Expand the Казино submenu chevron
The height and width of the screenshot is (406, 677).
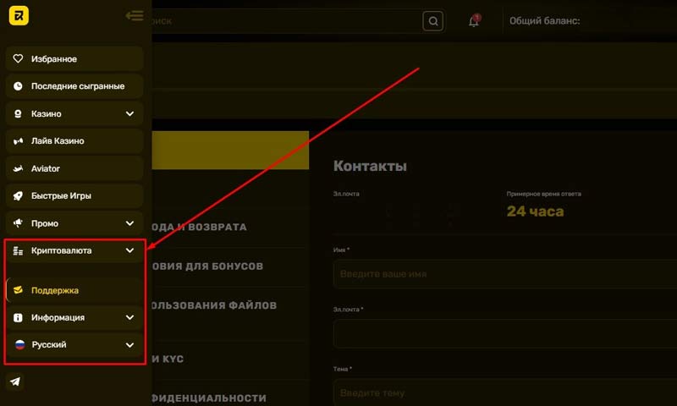129,113
